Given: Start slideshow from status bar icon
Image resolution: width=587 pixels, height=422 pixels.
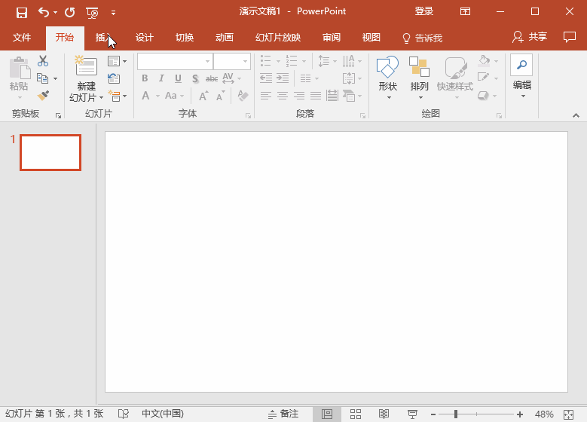Looking at the screenshot, I should pos(412,414).
